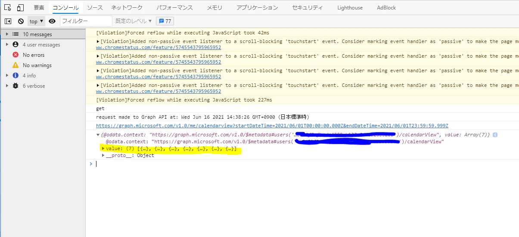The image size is (519, 237).
Task: Open live expression eye icon
Action: coord(52,21)
